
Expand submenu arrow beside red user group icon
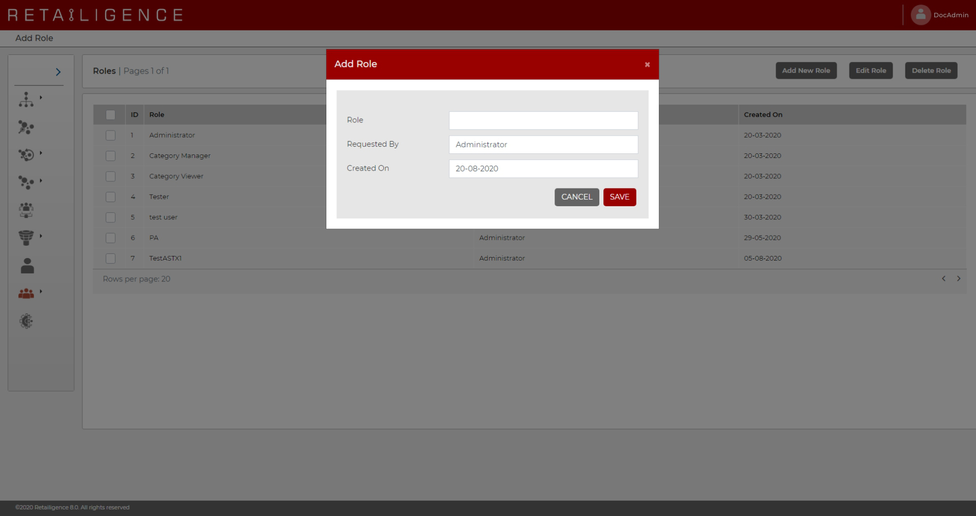[x=41, y=291]
